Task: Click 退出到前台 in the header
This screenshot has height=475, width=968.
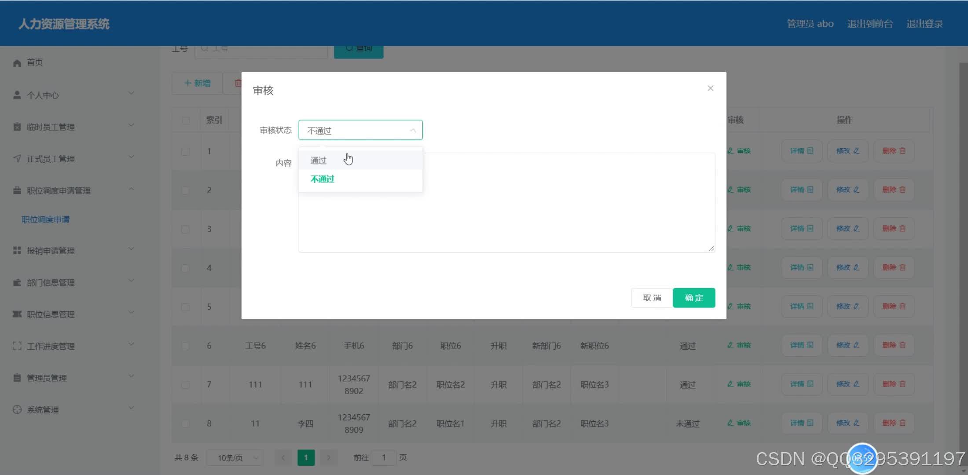Action: coord(870,24)
